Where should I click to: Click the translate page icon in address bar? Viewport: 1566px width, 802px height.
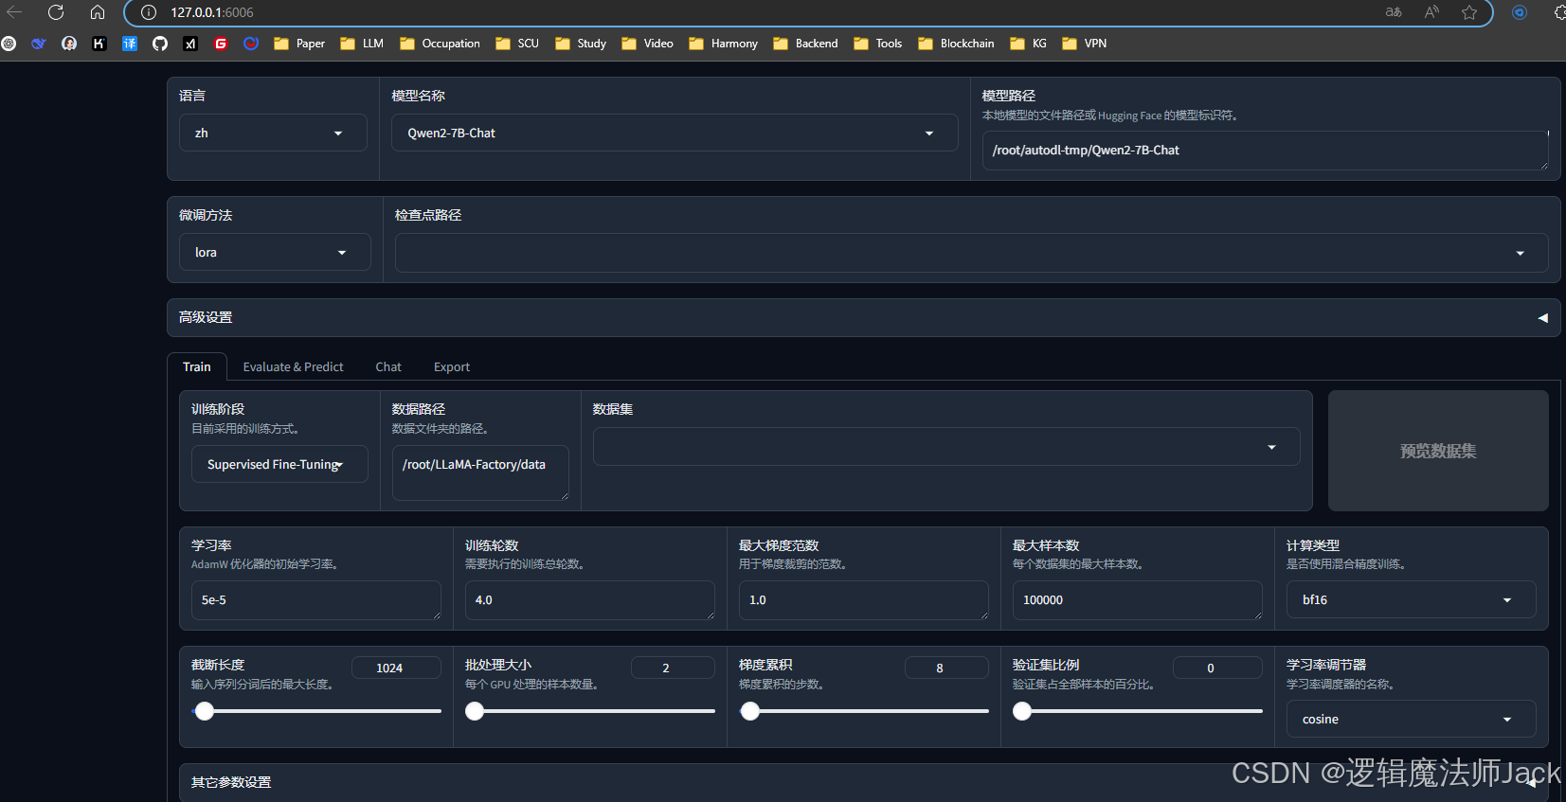(1394, 12)
